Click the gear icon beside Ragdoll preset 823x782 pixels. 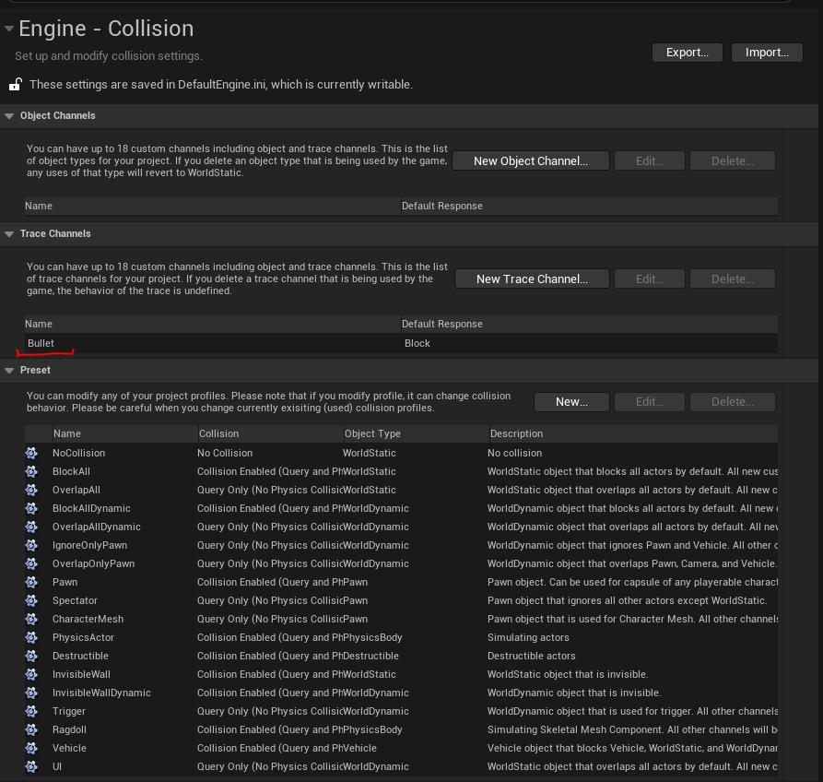(29, 729)
